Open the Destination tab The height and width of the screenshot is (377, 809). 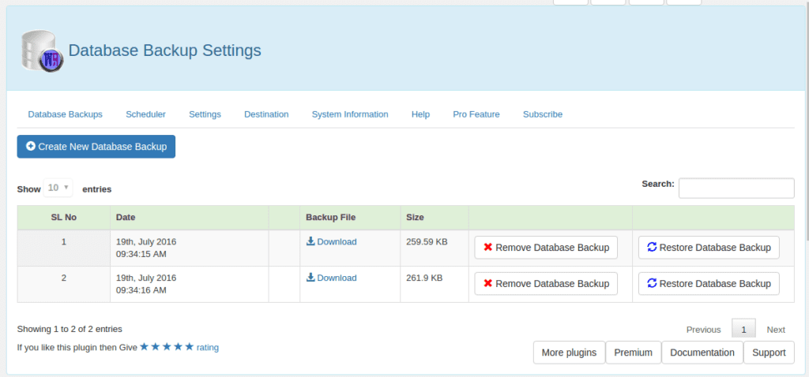266,114
